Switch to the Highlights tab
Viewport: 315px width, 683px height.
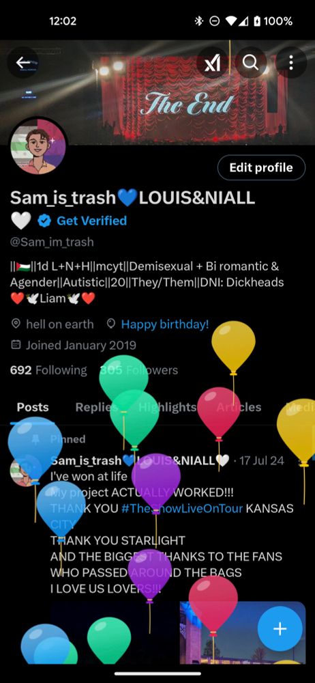point(168,407)
